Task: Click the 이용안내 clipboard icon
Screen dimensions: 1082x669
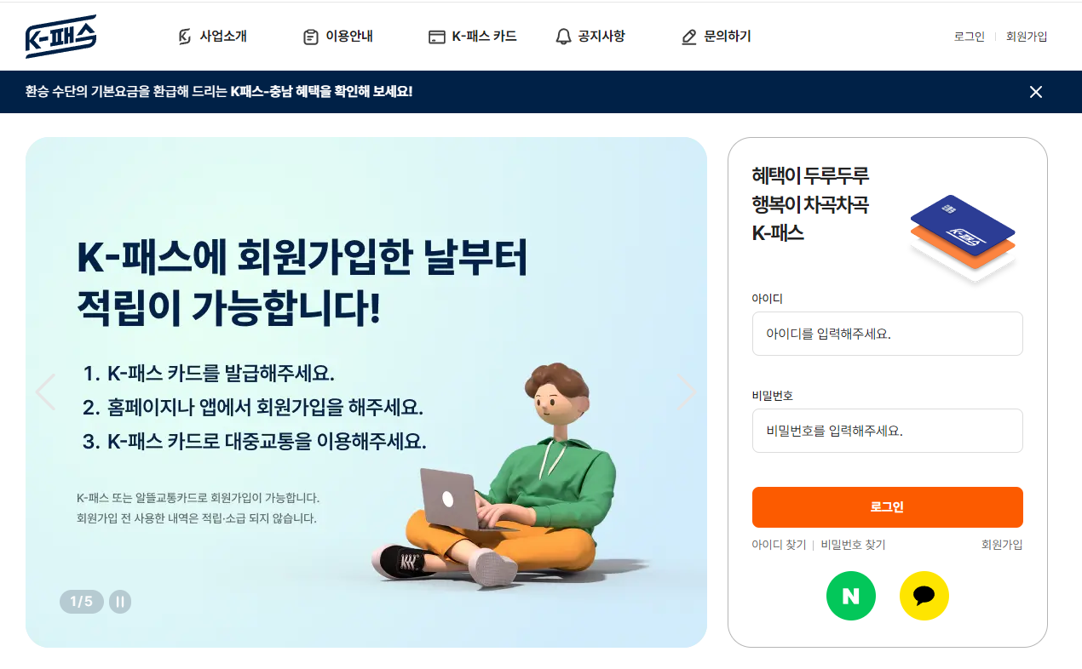Action: [x=311, y=37]
